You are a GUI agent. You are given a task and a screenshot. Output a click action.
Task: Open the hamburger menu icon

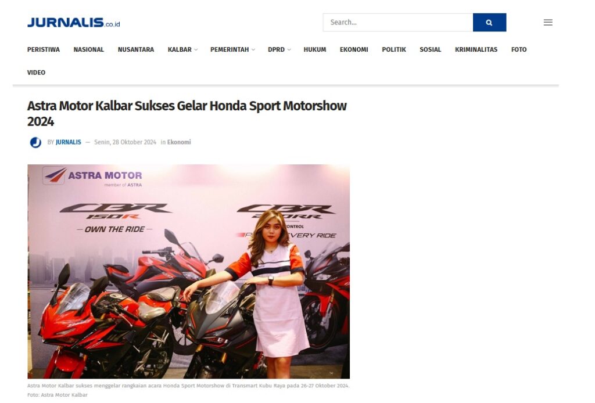[x=547, y=23]
